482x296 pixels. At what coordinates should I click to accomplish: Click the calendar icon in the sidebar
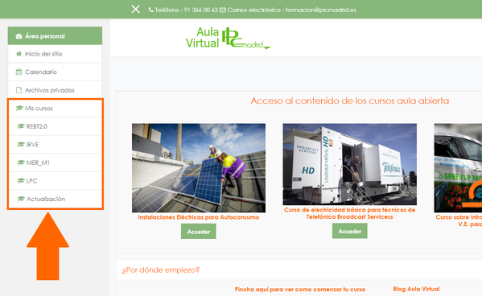point(19,72)
